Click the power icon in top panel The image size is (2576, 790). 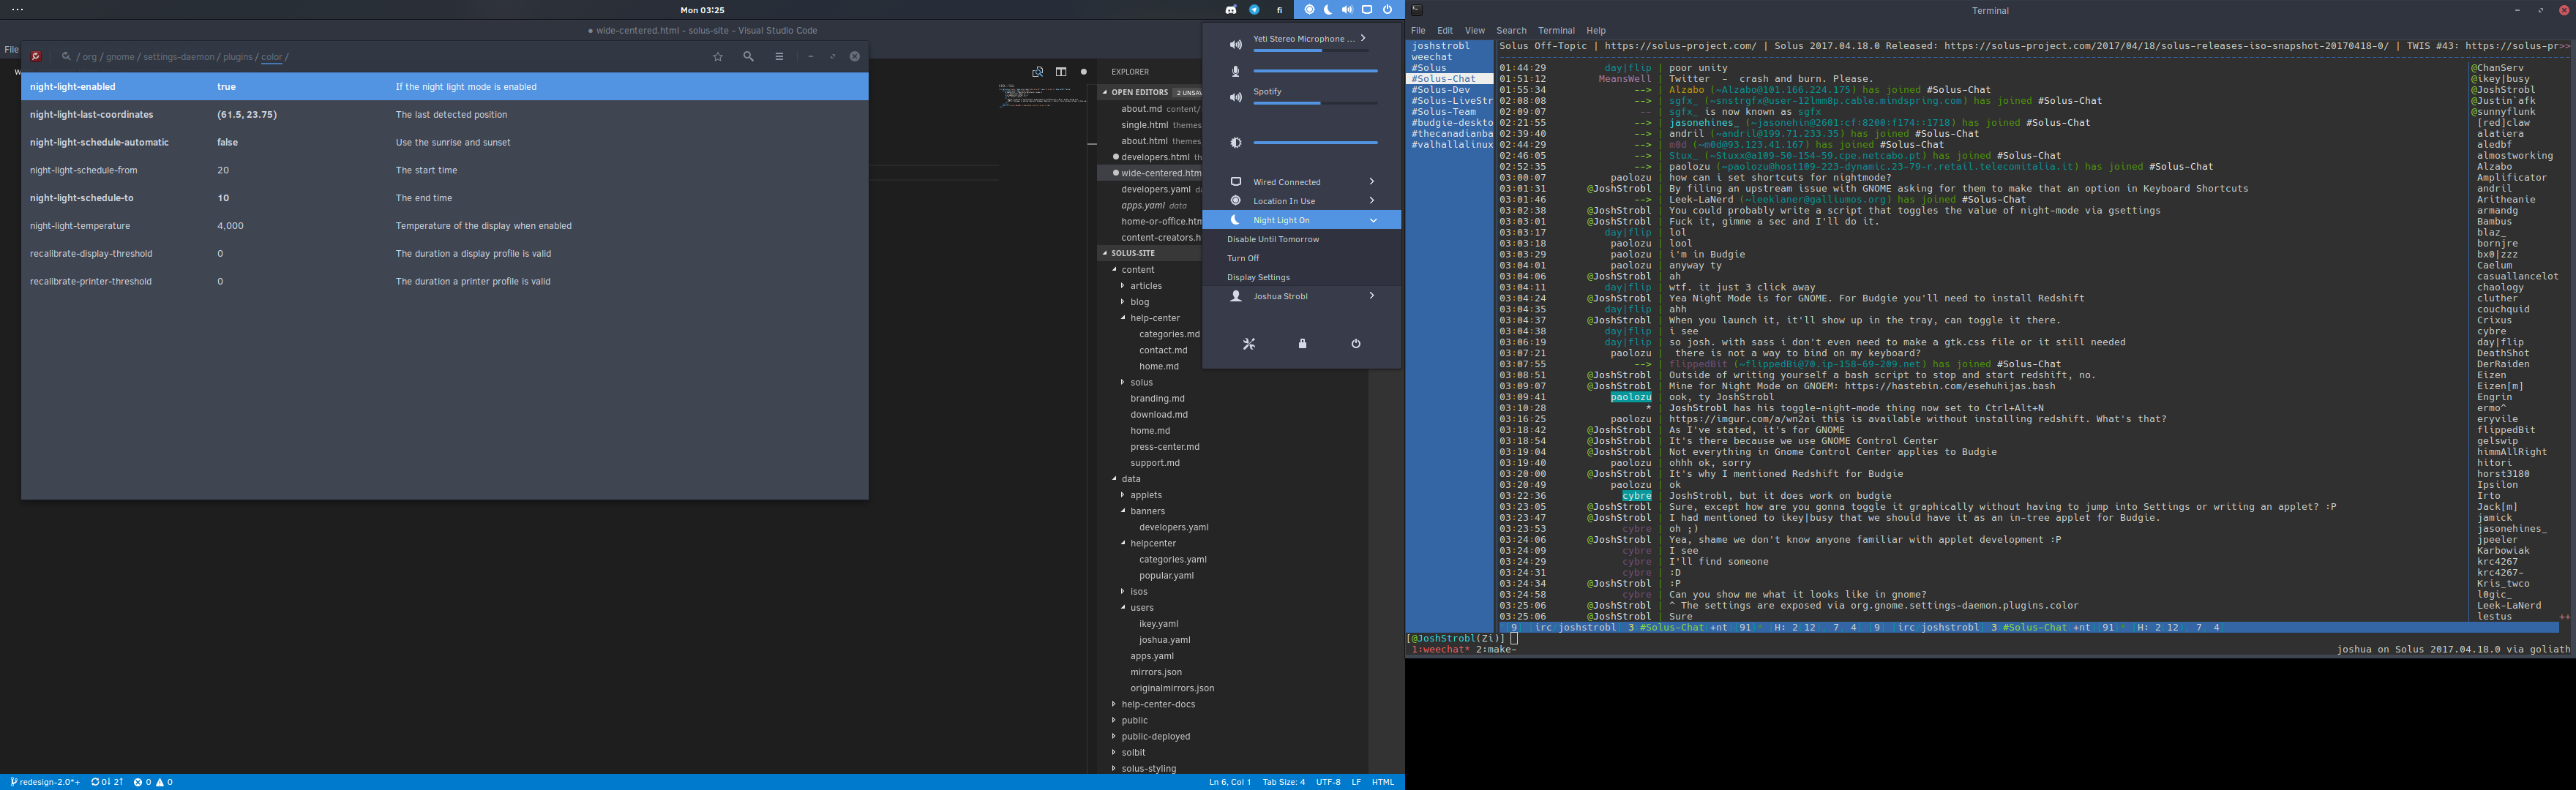(x=1387, y=10)
